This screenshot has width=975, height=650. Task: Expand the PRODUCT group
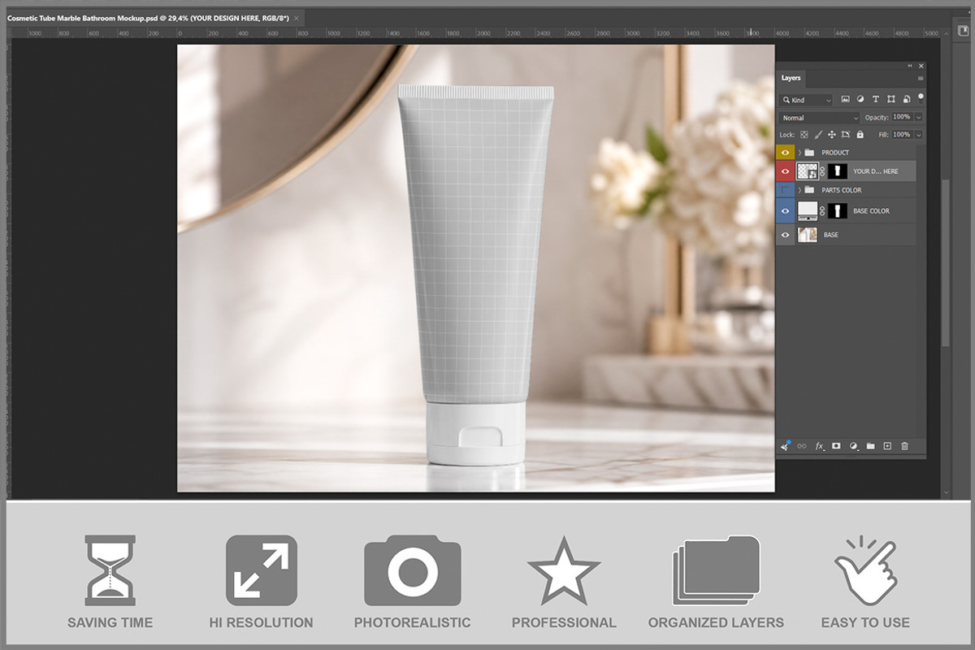click(x=799, y=152)
